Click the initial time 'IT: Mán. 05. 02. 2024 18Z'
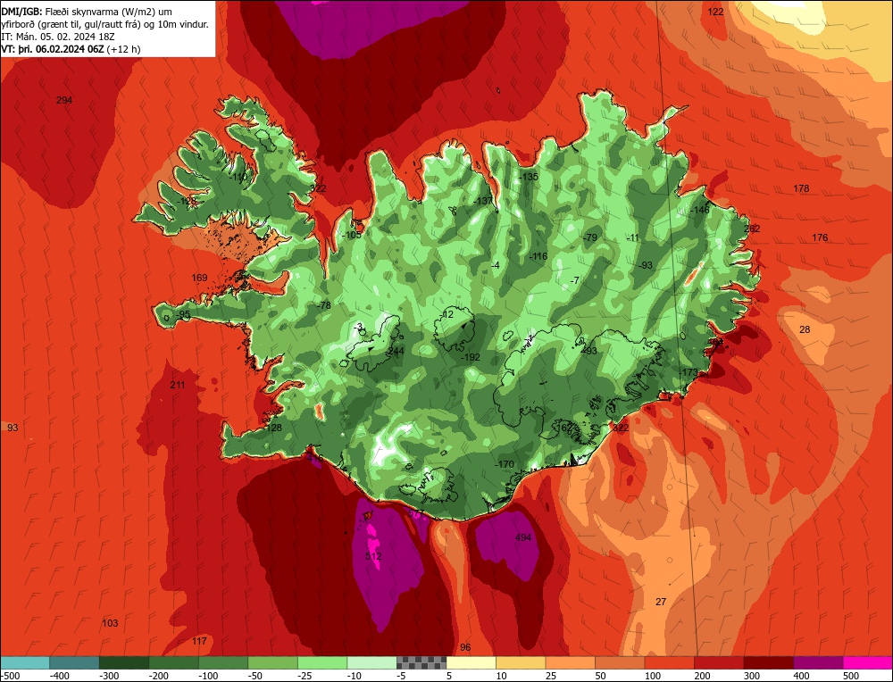Screen dimensions: 893x682 coord(57,37)
